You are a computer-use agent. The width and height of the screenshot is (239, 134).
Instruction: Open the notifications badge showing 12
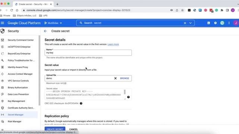pos(222,23)
